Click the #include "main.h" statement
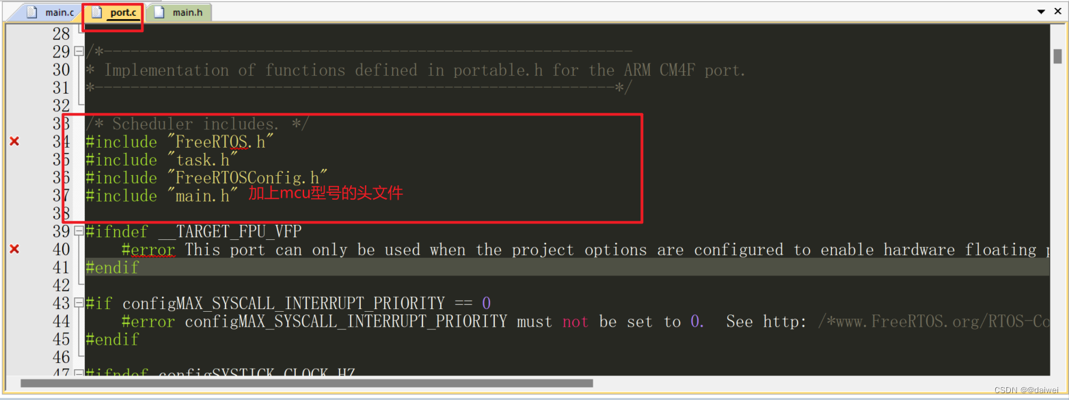 point(162,196)
